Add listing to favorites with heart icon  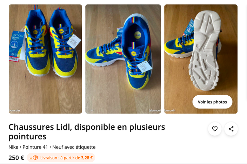pyautogui.click(x=215, y=129)
